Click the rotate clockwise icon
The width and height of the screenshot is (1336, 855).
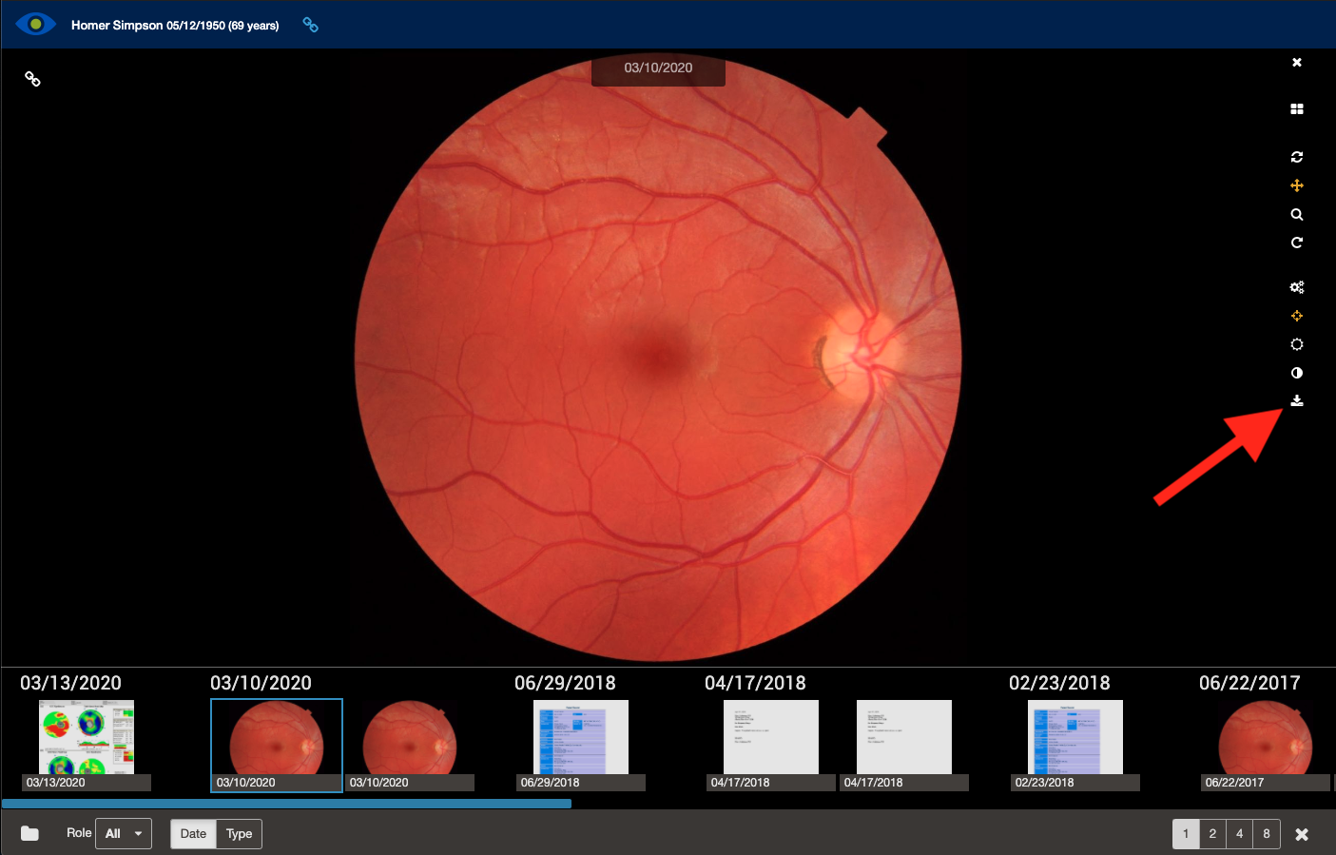[x=1296, y=243]
